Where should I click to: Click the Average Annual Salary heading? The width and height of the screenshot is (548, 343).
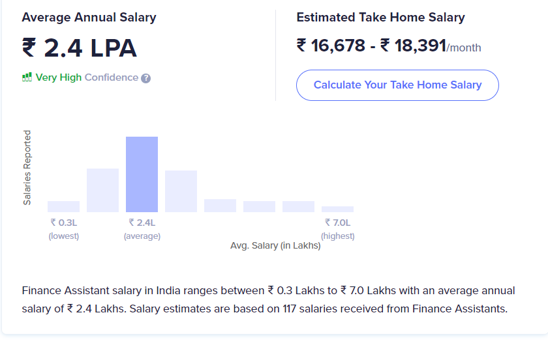point(89,18)
